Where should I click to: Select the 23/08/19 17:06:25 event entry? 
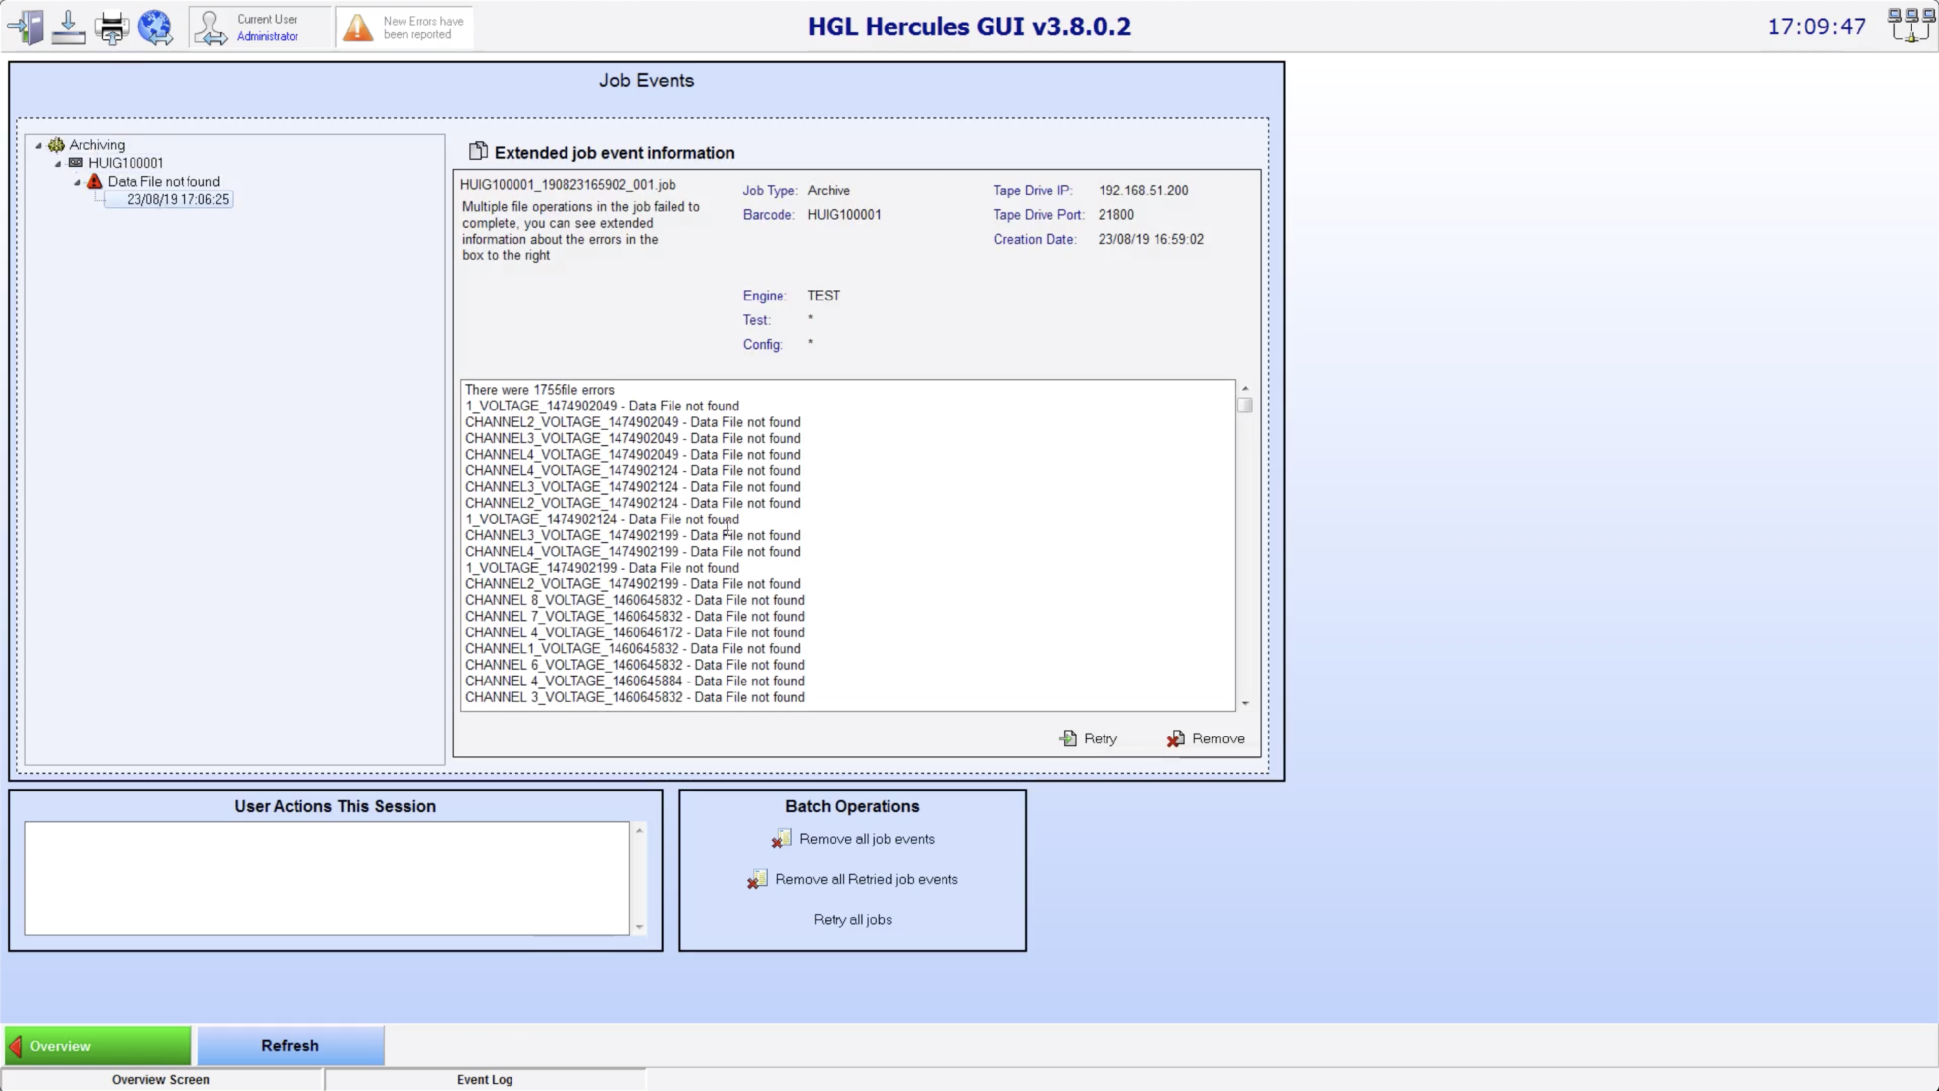coord(178,200)
